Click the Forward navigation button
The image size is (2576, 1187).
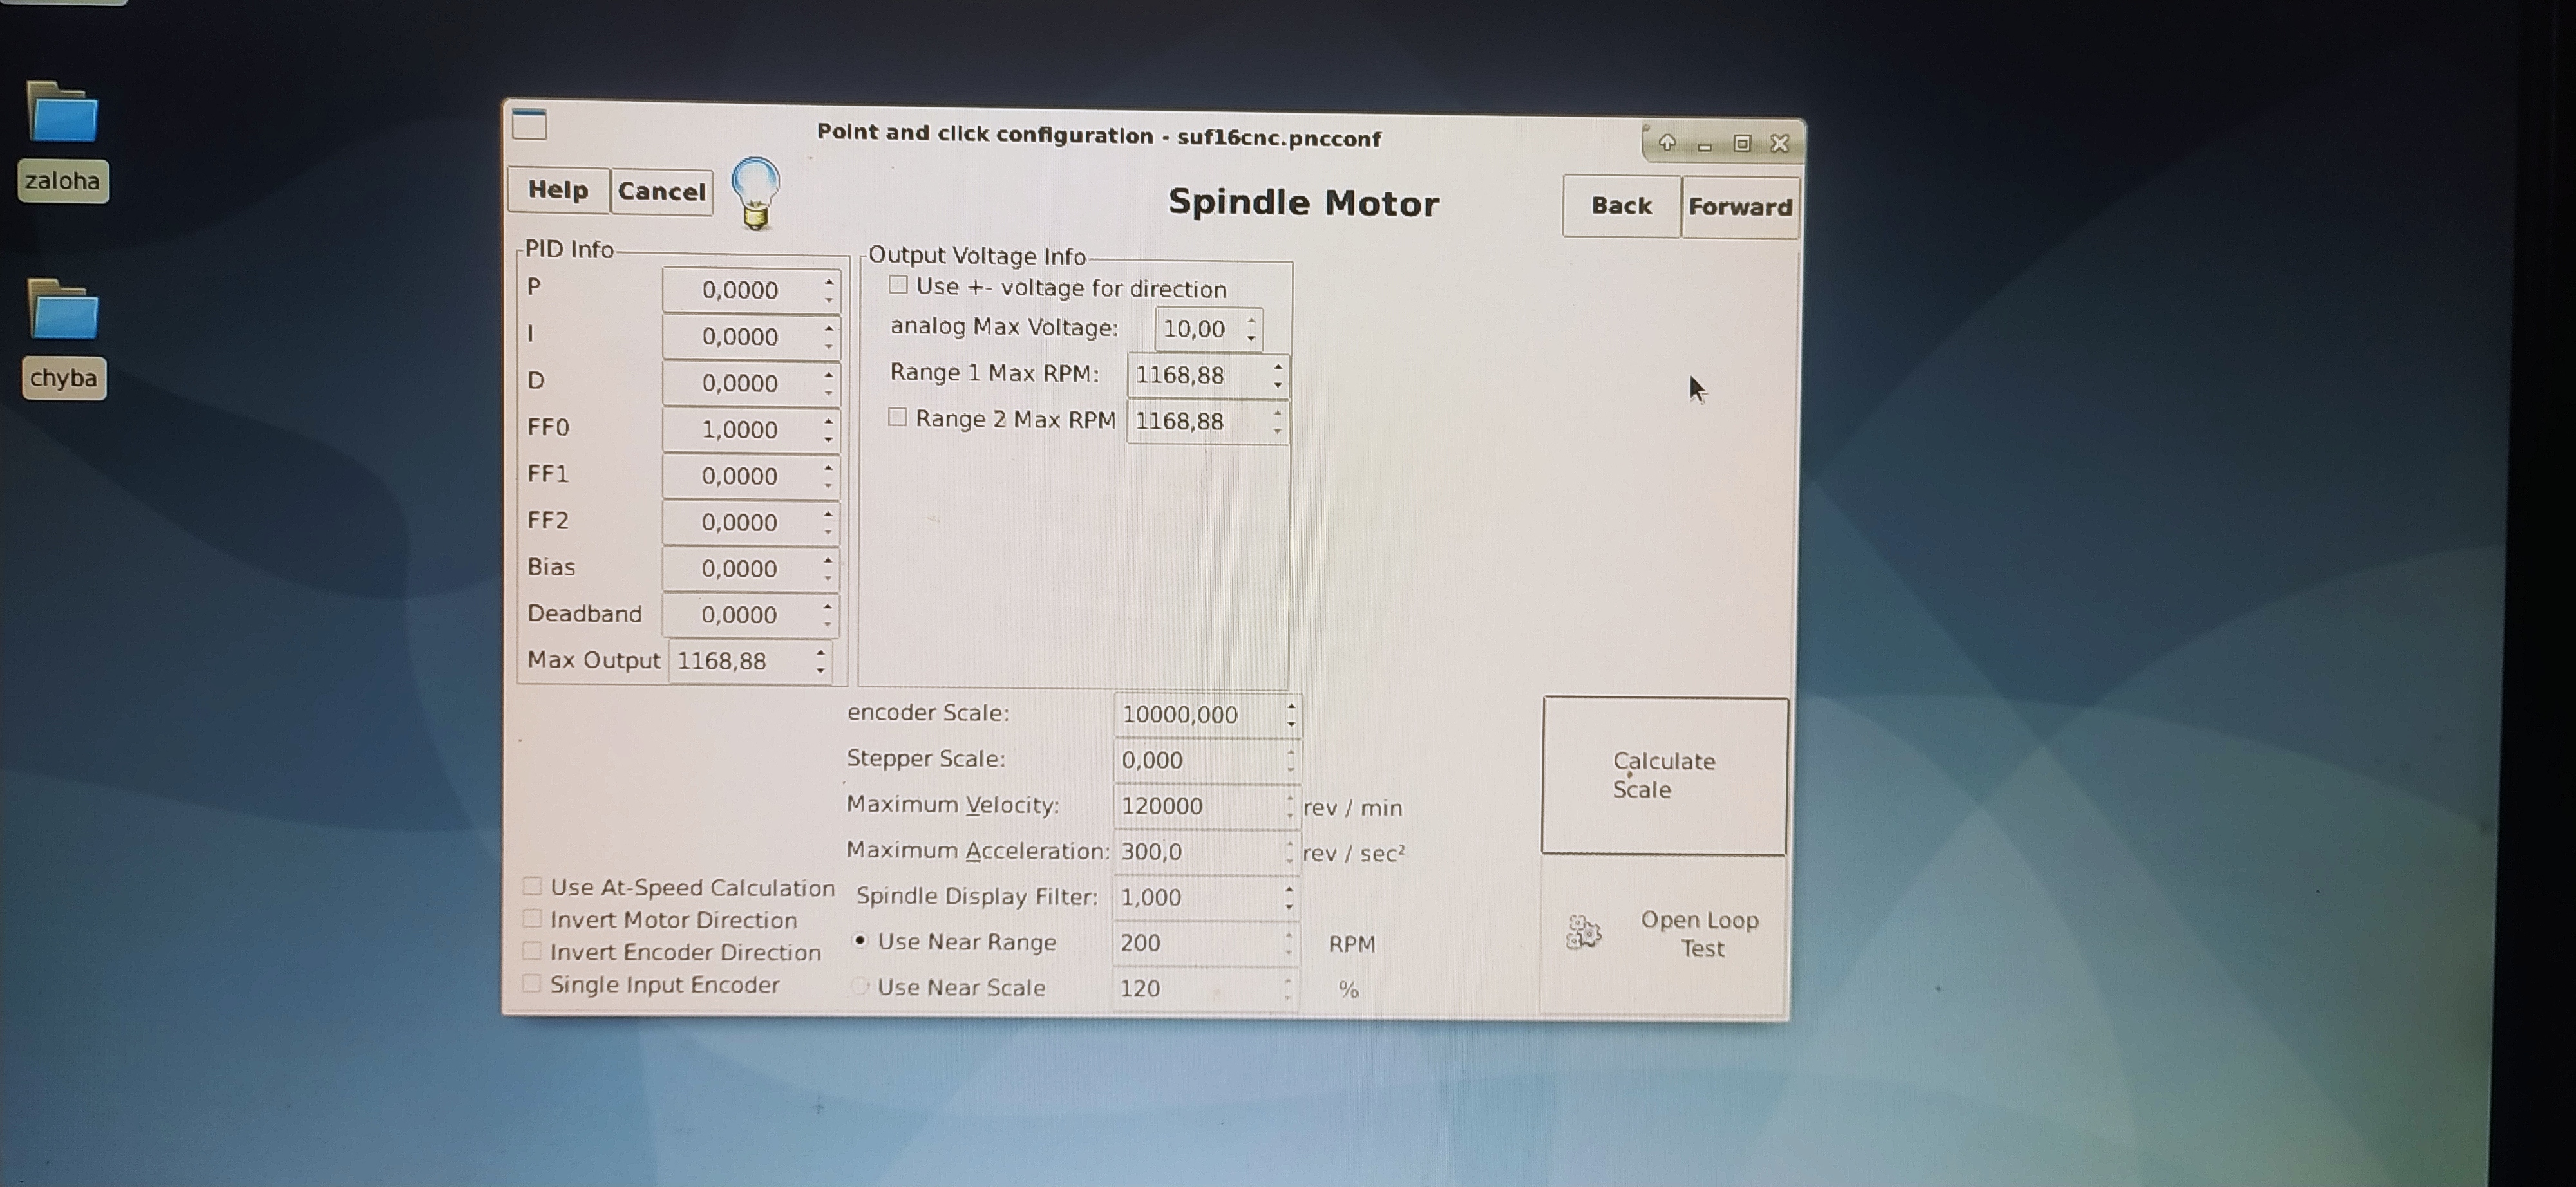[x=1739, y=207]
